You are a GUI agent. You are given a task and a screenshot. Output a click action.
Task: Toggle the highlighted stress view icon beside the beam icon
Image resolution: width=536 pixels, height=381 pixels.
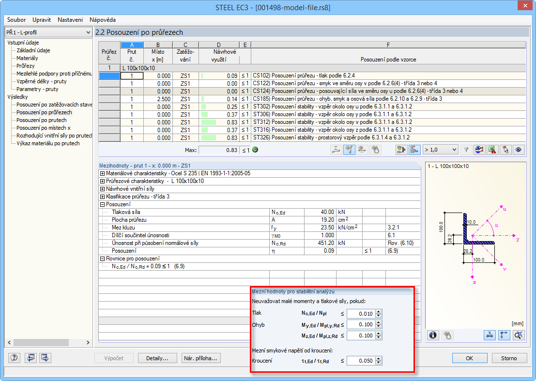(x=349, y=150)
